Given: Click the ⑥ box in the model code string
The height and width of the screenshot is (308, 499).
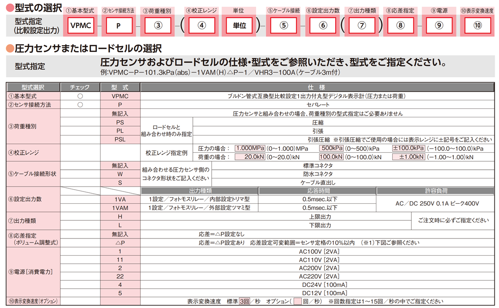Looking at the screenshot, I should click(323, 25).
